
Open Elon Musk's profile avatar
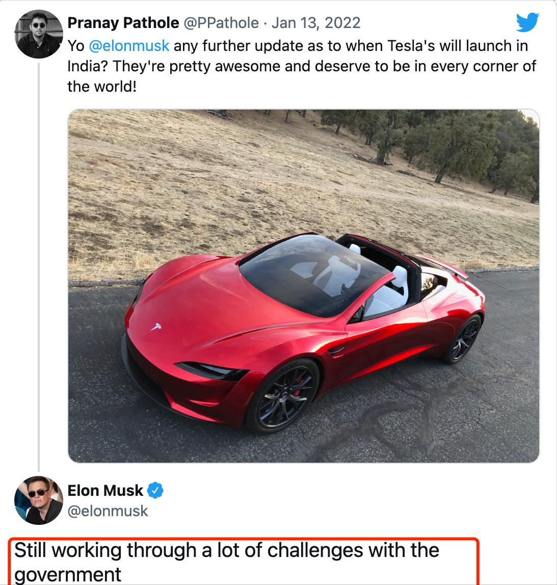tap(38, 500)
